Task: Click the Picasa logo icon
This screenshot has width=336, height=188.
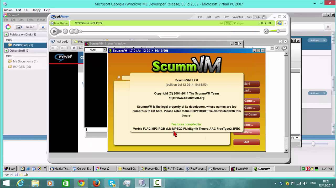Action: click(8, 27)
